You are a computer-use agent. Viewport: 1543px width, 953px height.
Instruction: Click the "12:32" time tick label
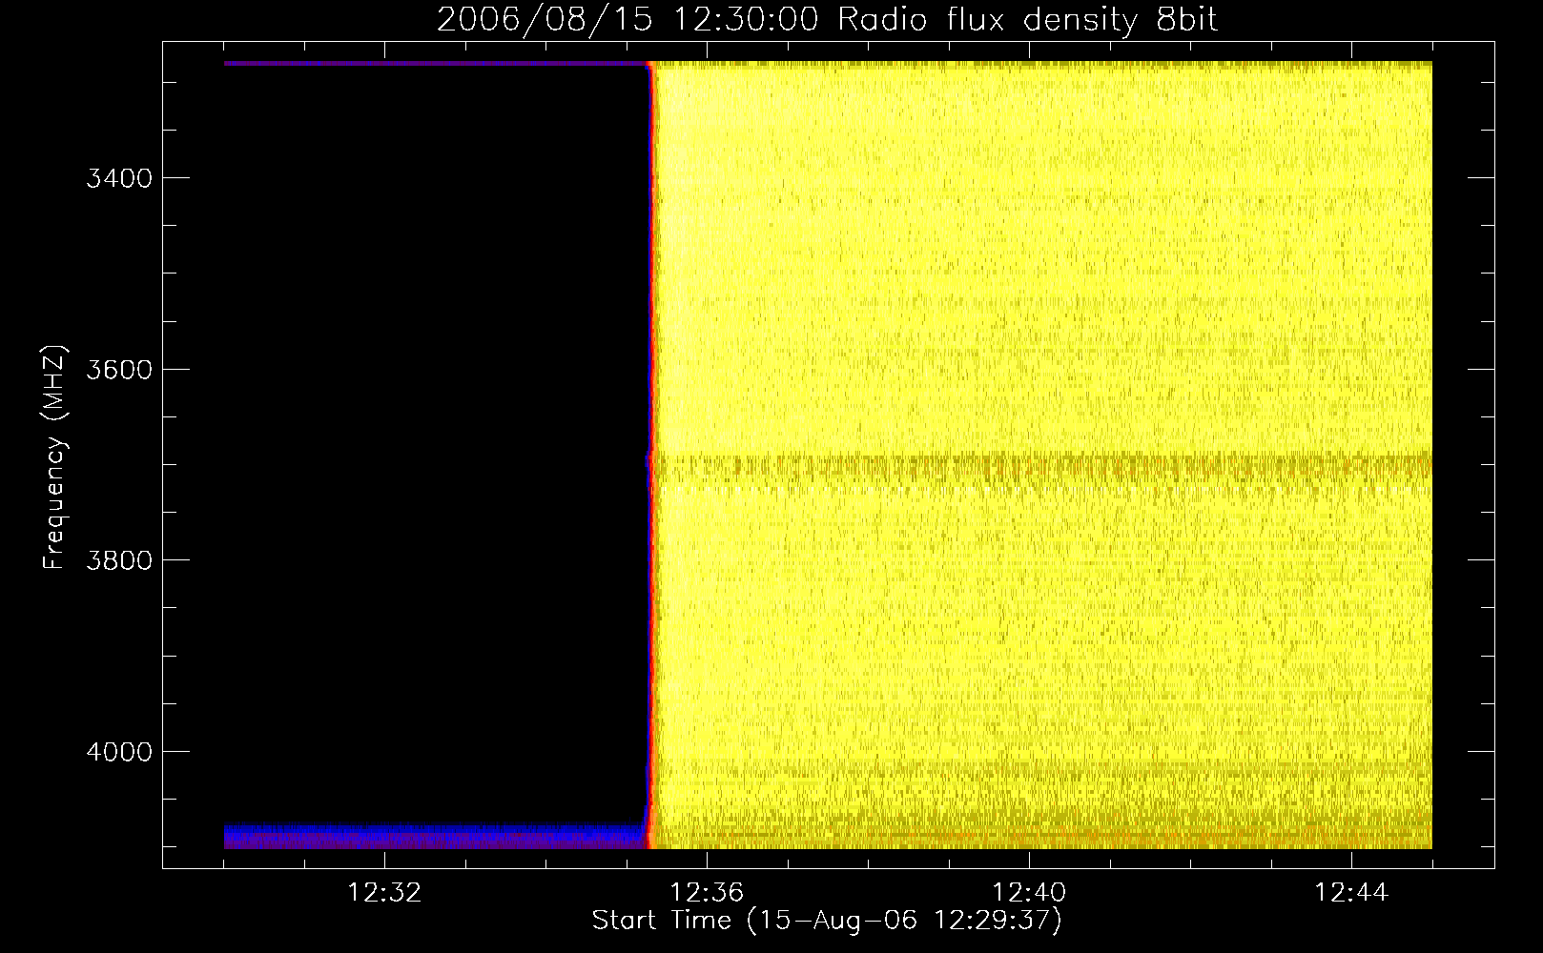384,893
